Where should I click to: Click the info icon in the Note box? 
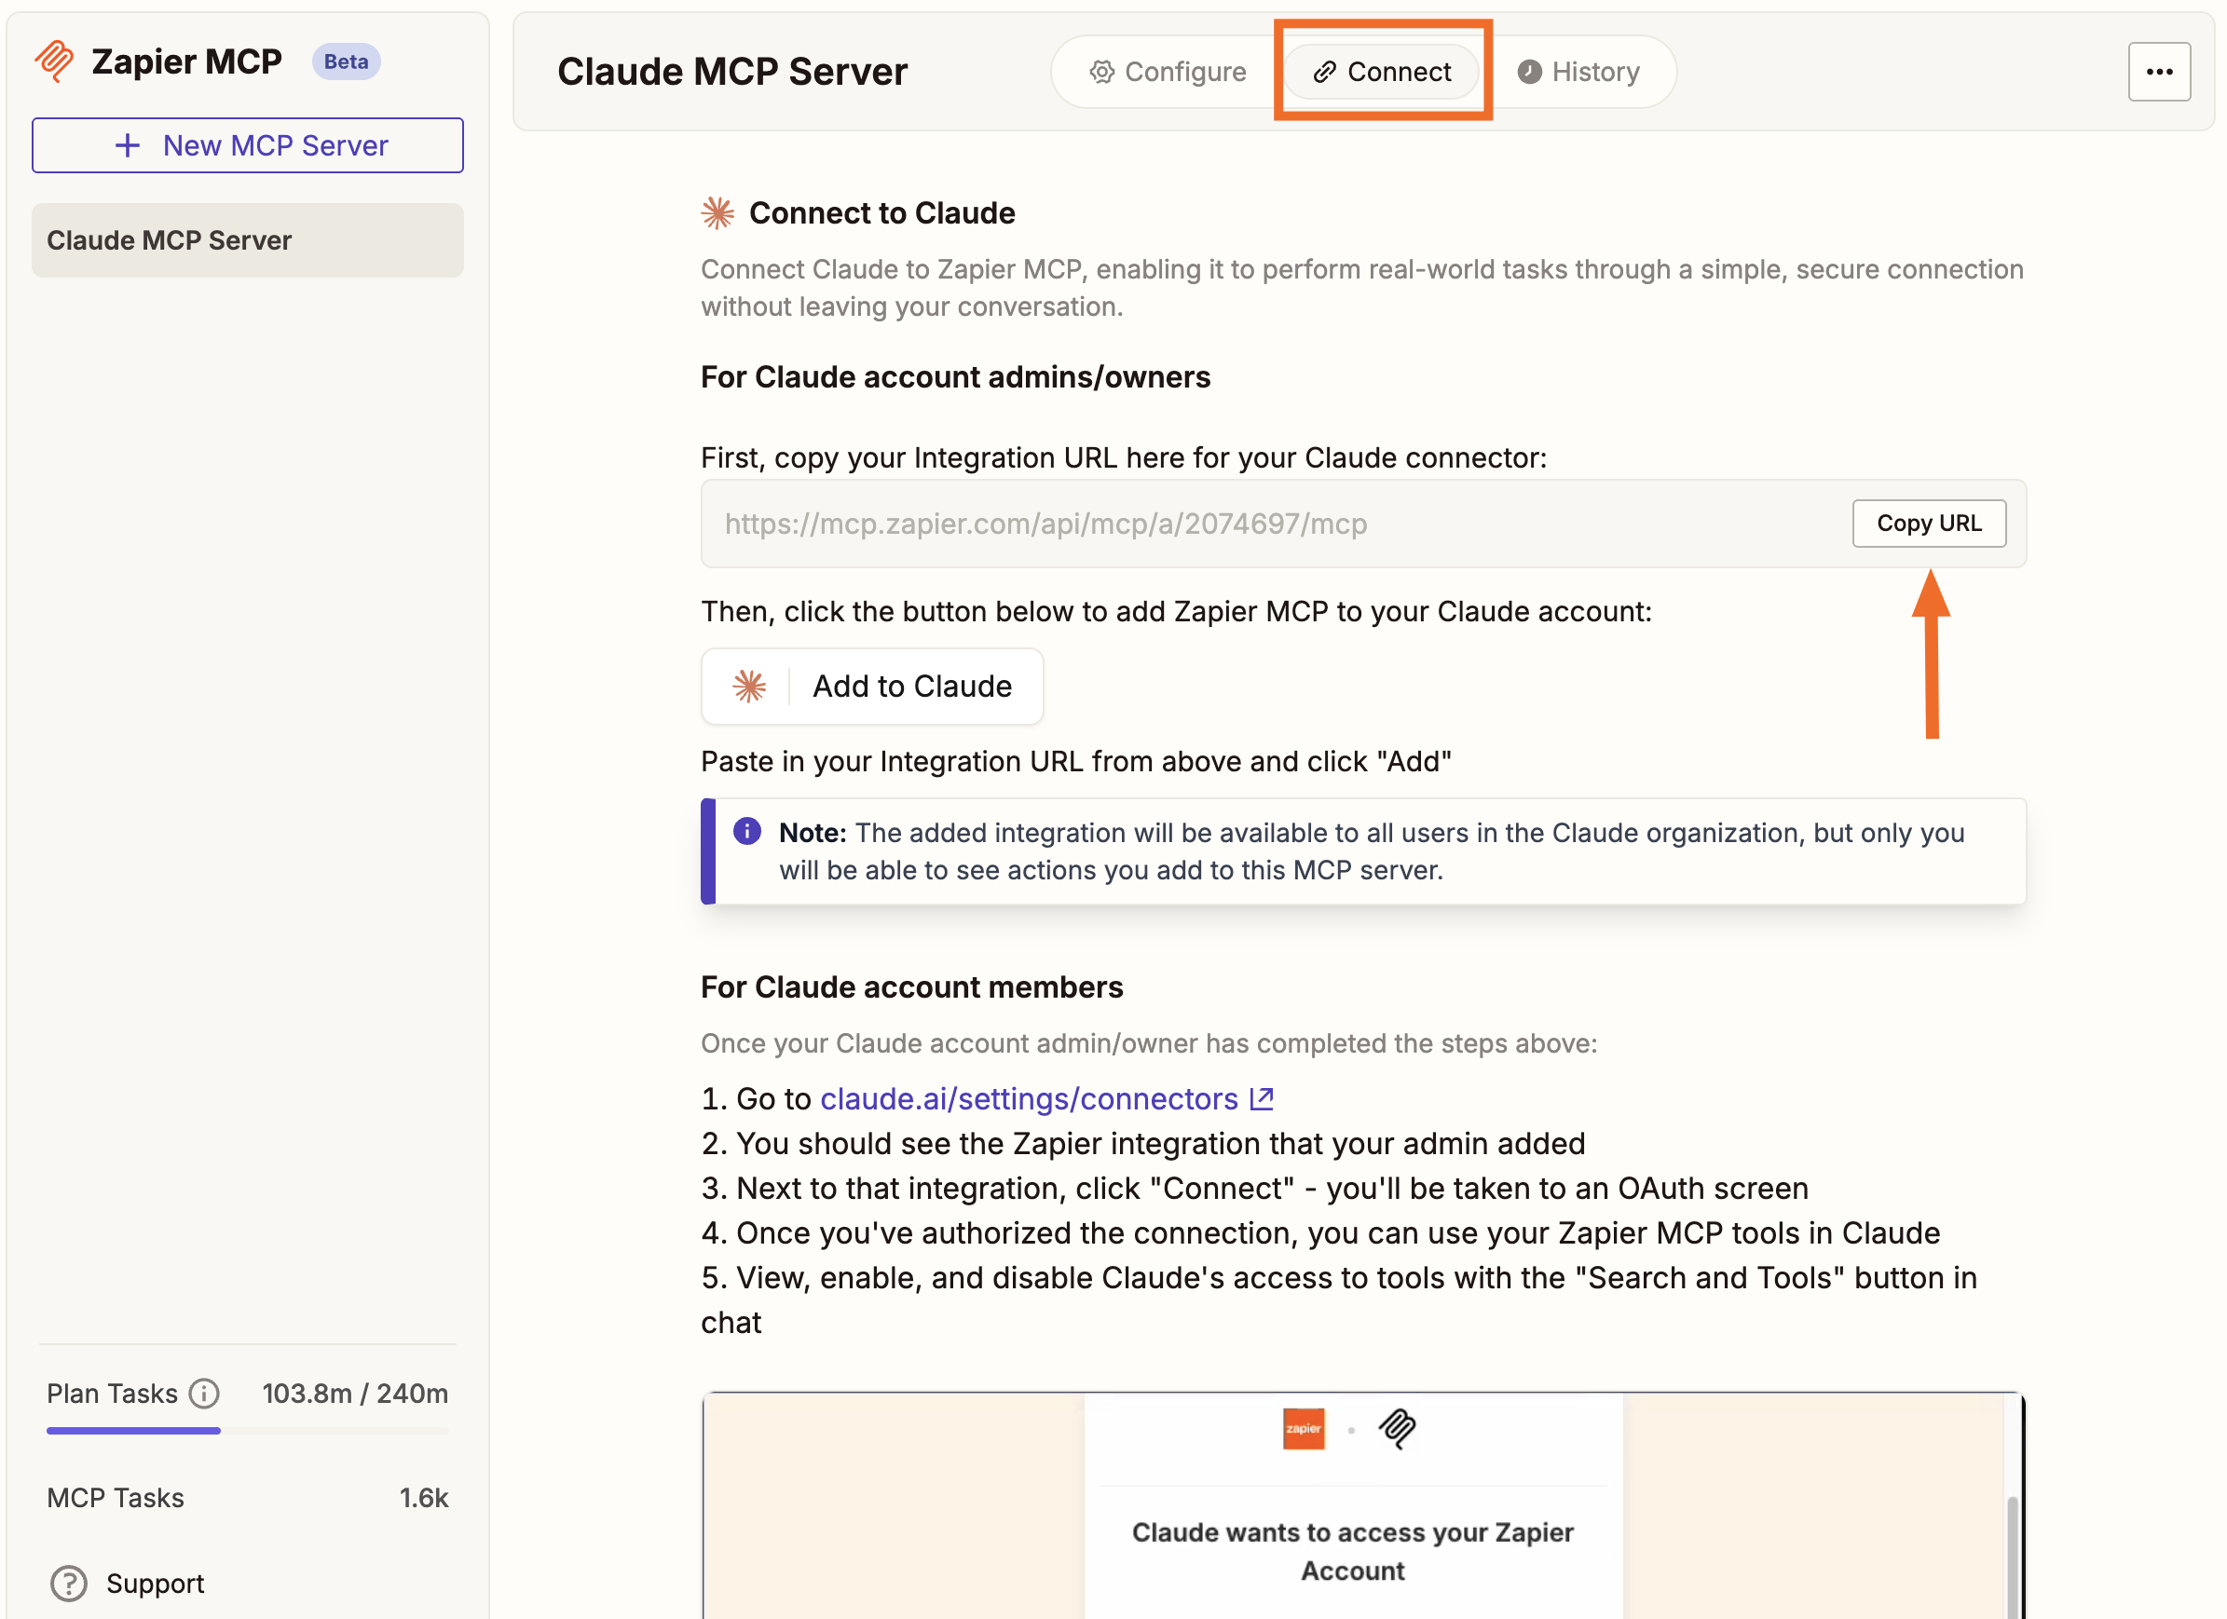(747, 832)
